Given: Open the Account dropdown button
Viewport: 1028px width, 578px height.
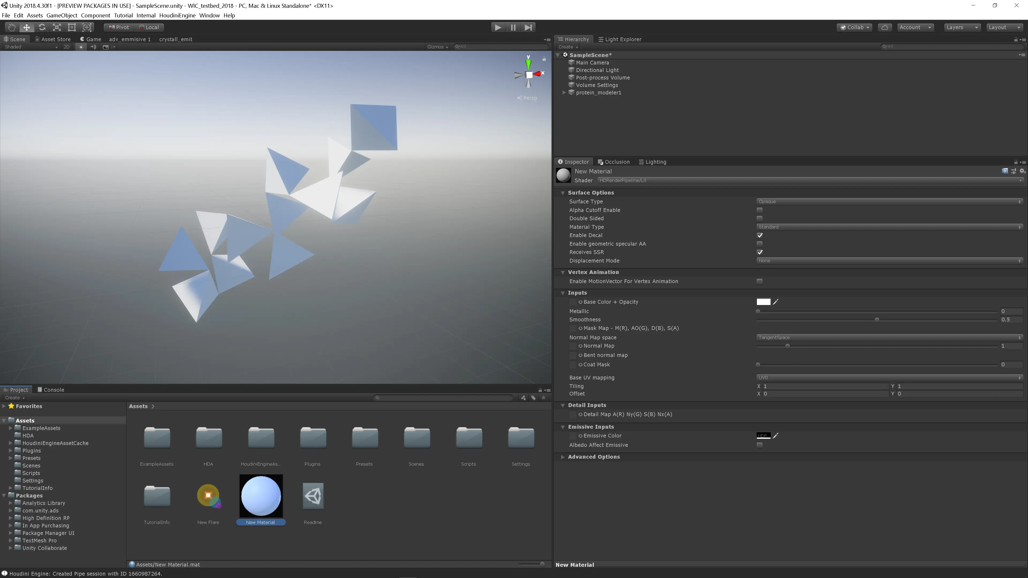Looking at the screenshot, I should click(x=916, y=27).
